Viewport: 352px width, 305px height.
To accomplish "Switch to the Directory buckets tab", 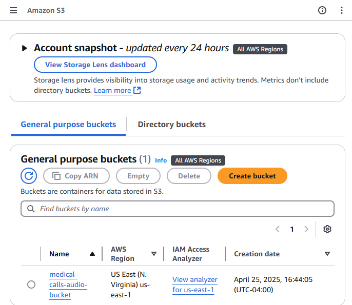I will (x=171, y=125).
